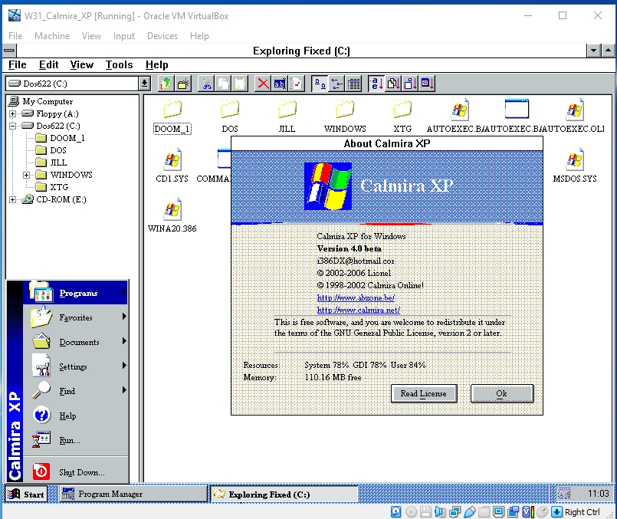
Task: Select DOOM_1 folder icon in file pane
Action: (172, 116)
